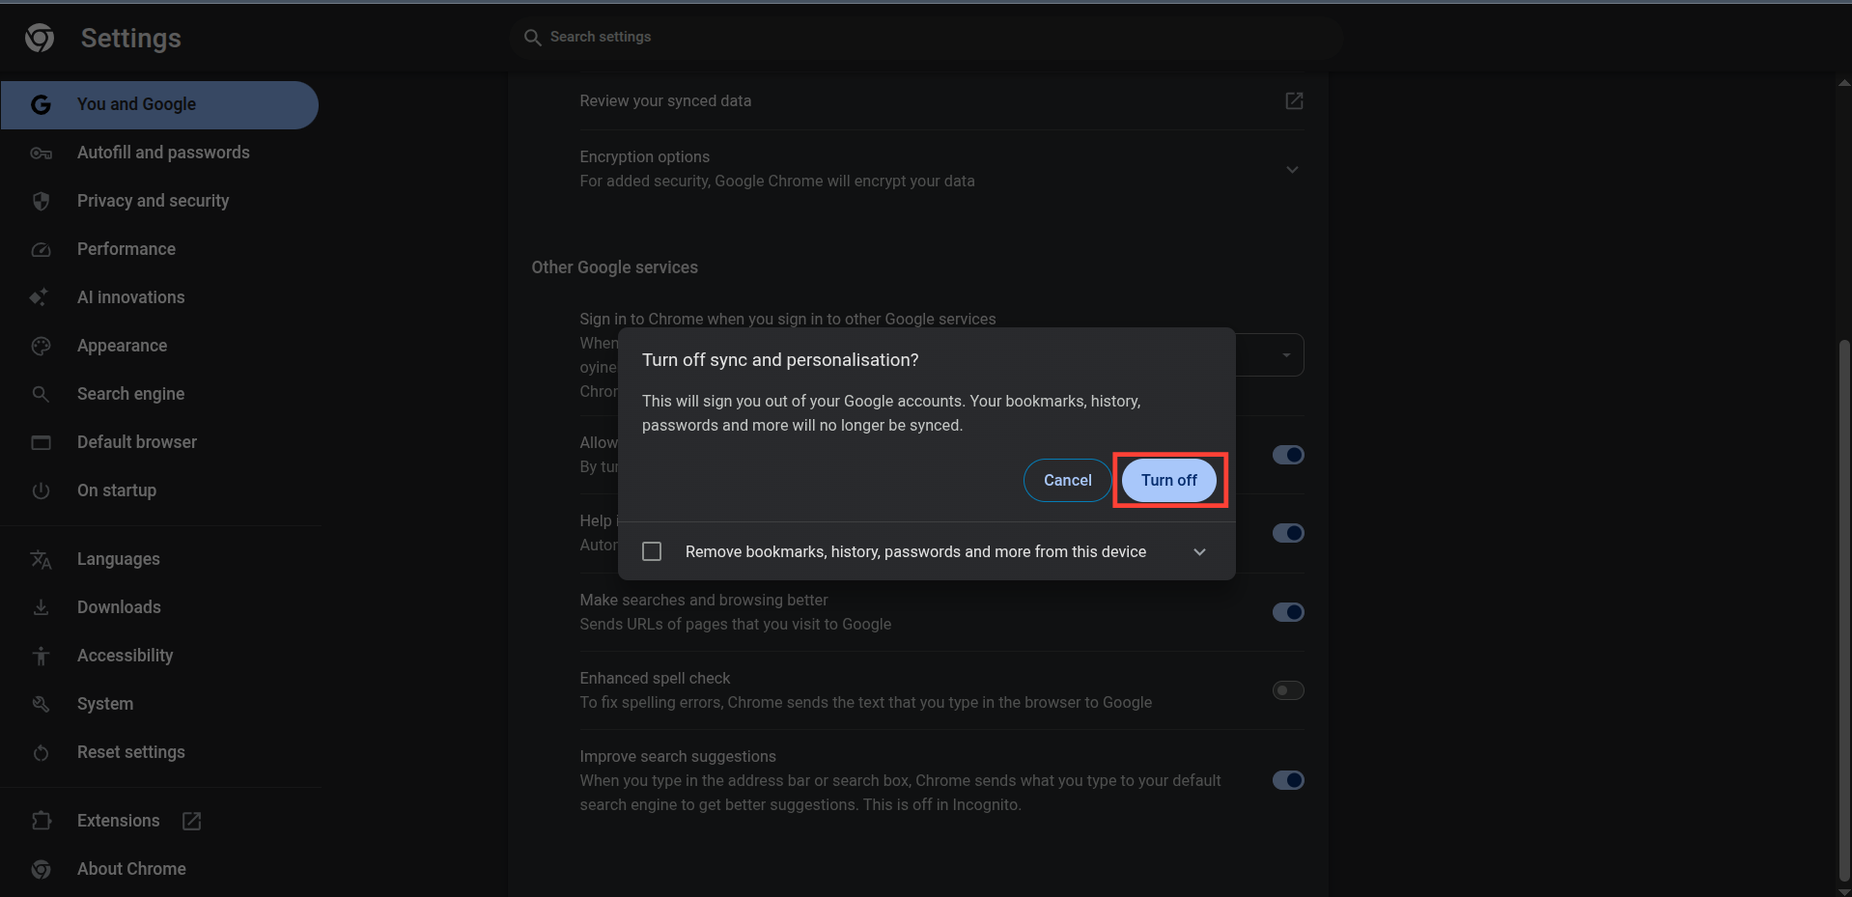This screenshot has height=897, width=1852.
Task: Expand Encryption options
Action: pyautogui.click(x=1292, y=169)
